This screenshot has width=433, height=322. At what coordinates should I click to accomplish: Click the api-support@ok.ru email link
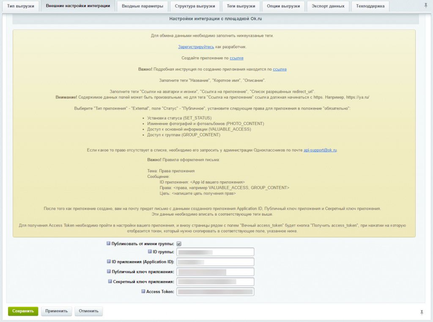tap(320, 150)
